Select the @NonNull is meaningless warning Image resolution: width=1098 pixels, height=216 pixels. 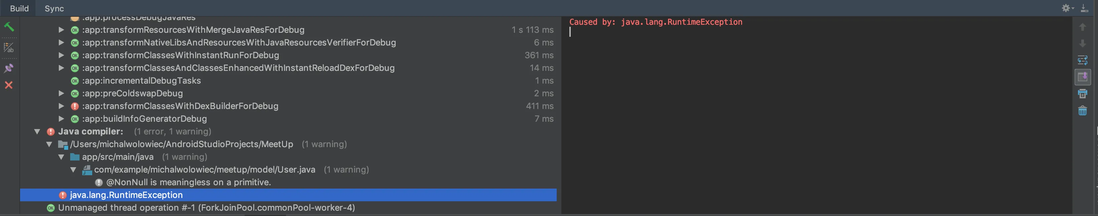188,182
